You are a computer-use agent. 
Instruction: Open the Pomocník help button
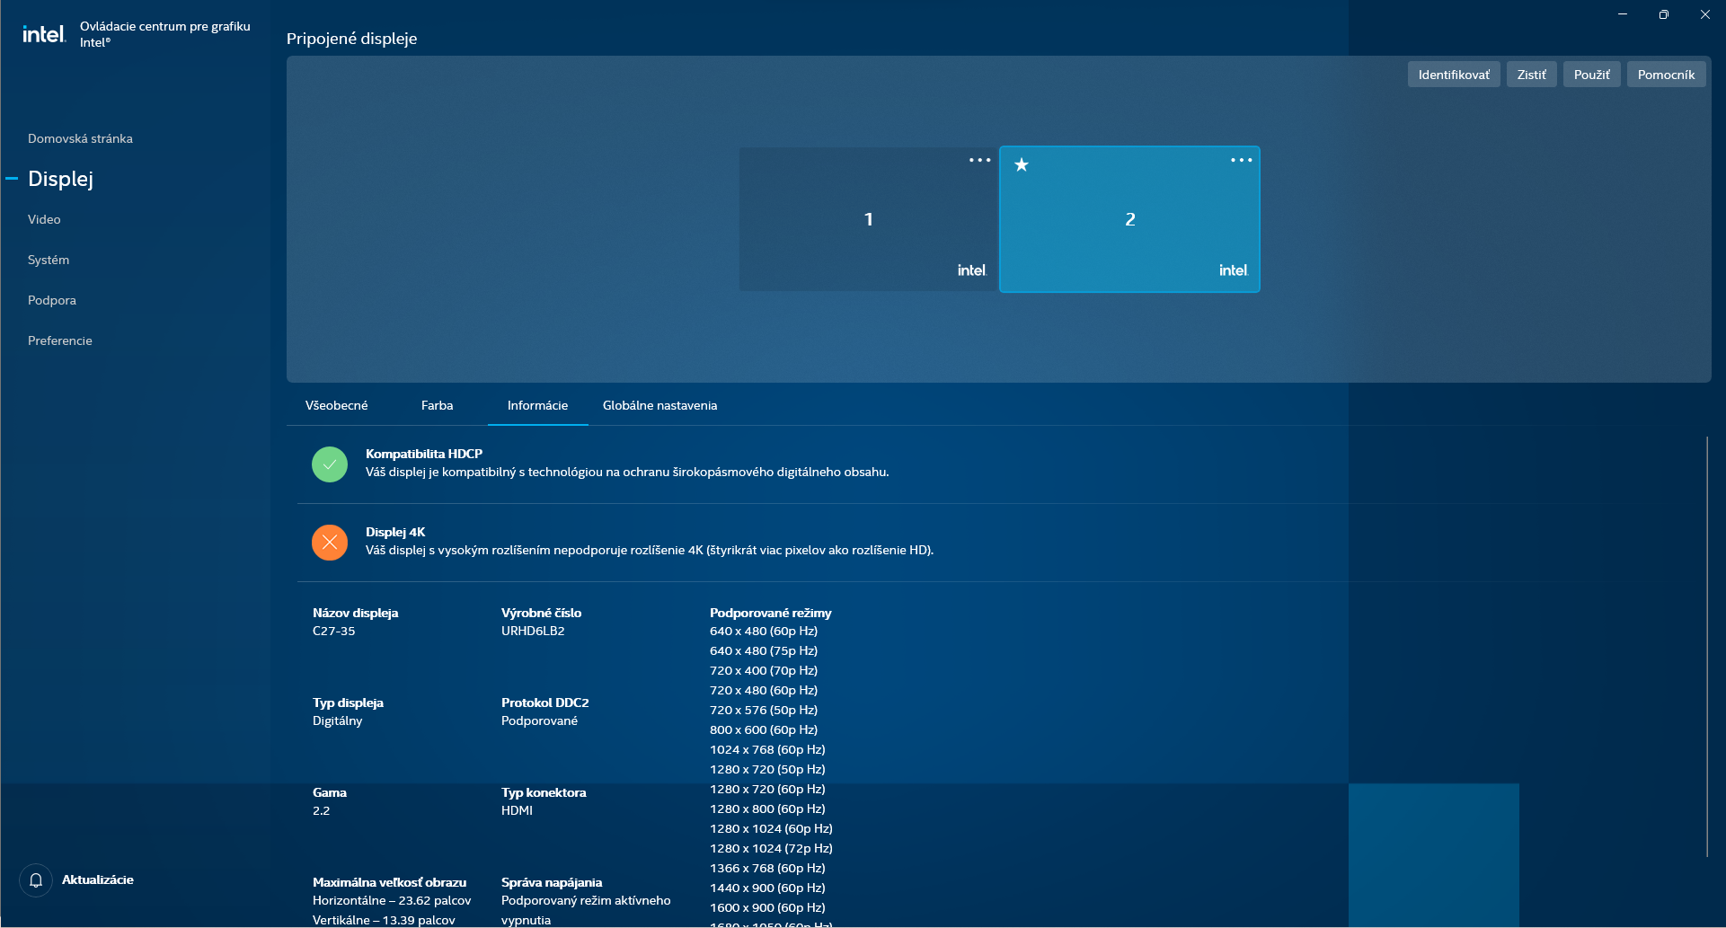[x=1666, y=75]
